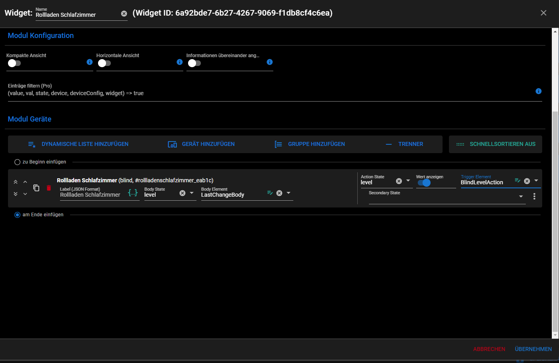Click Abbrechen to cancel
The width and height of the screenshot is (559, 363).
tap(489, 349)
